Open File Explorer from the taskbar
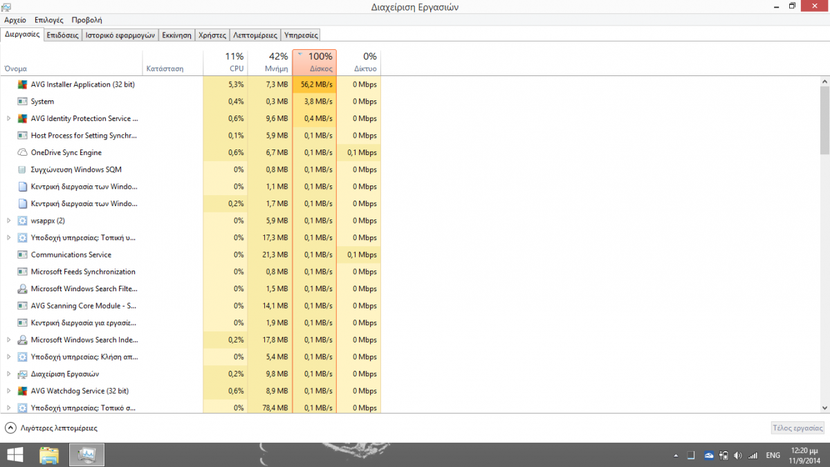The height and width of the screenshot is (467, 830). [49, 455]
